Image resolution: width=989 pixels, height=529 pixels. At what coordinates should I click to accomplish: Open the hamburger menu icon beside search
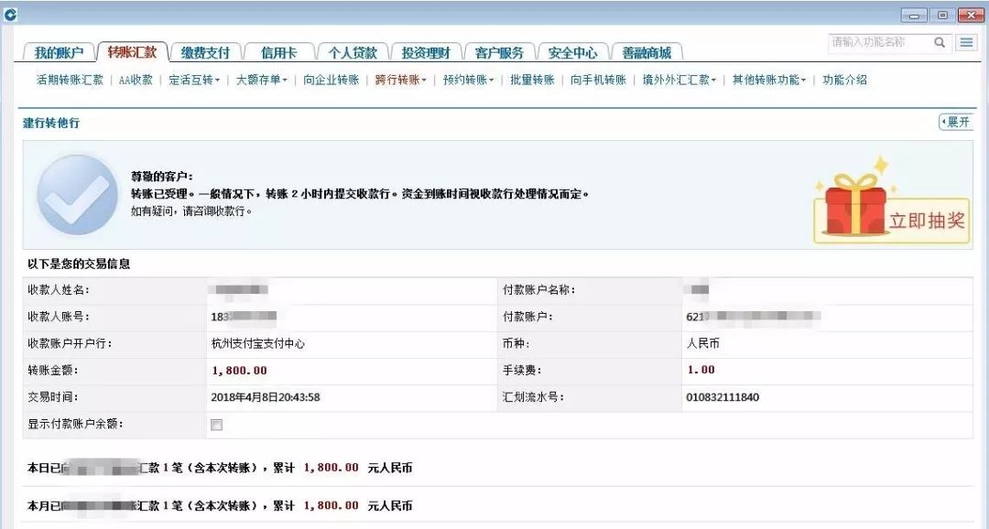tap(966, 42)
